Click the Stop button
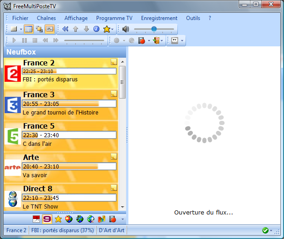 [35, 40]
